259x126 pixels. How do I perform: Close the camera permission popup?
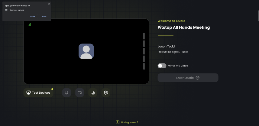49,4
